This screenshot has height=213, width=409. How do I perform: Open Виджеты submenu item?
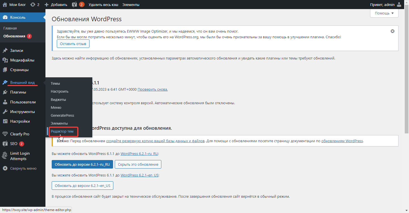pos(59,100)
